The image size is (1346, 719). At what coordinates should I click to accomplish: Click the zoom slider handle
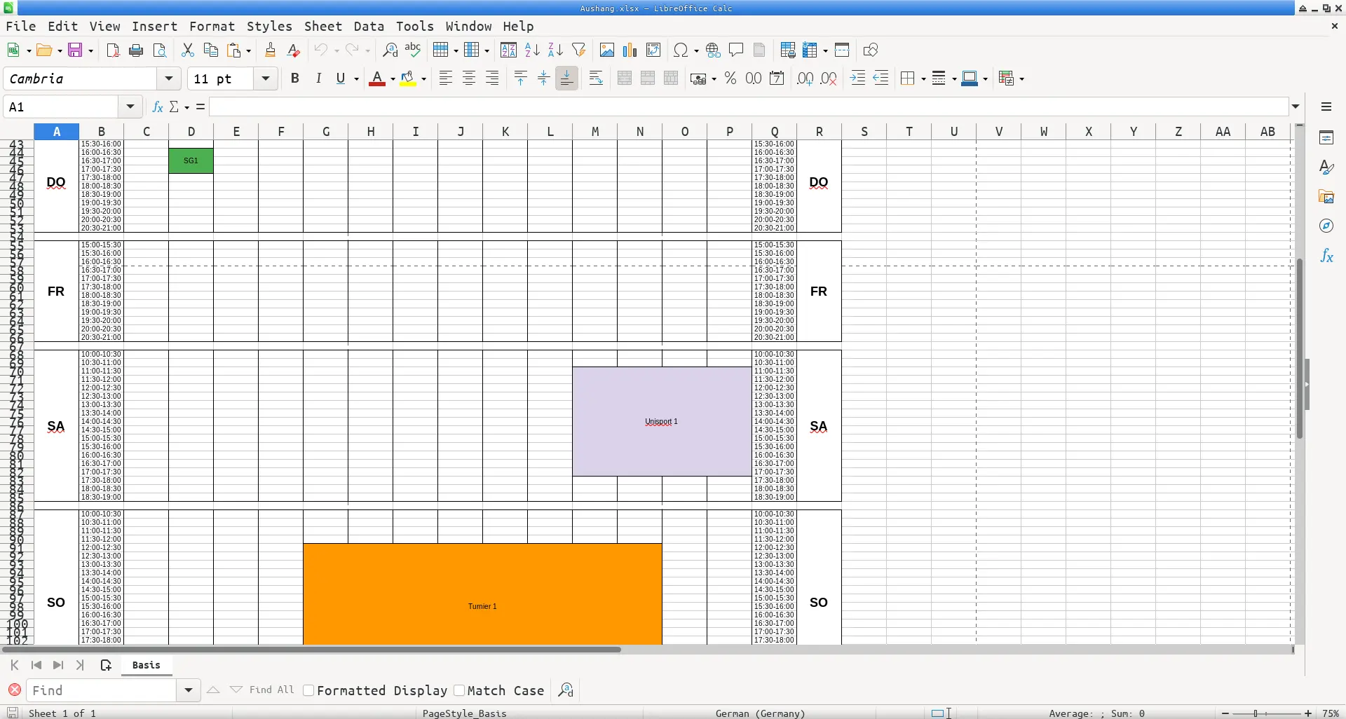(1256, 713)
